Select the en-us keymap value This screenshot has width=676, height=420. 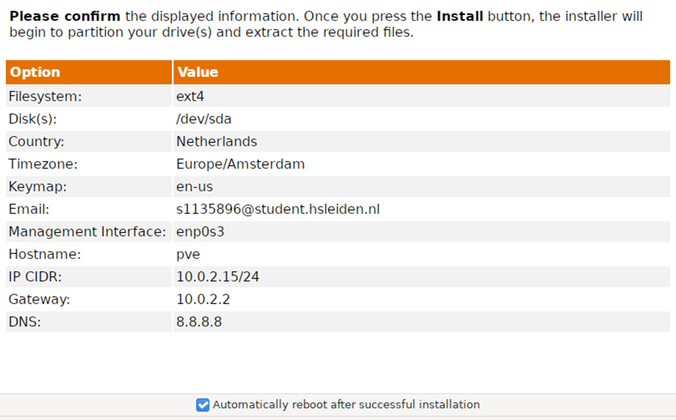pos(194,187)
